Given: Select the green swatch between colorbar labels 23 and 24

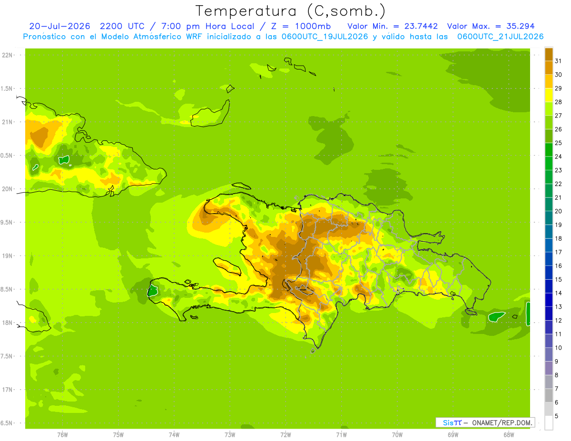Looking at the screenshot, I should tap(549, 163).
